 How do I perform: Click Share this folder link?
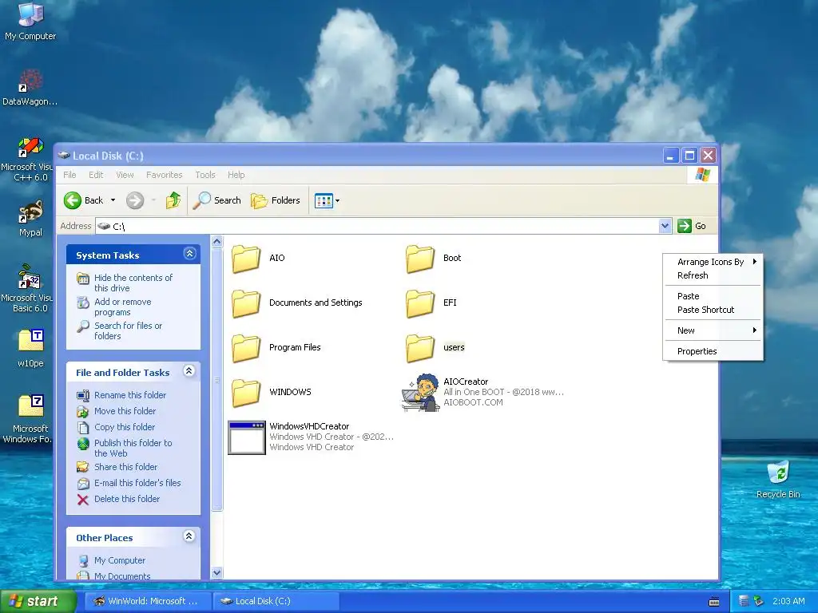click(125, 467)
